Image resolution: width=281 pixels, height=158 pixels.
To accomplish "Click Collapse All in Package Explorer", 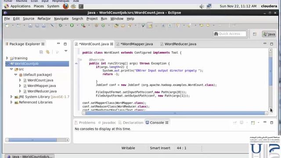I will pos(41,52).
